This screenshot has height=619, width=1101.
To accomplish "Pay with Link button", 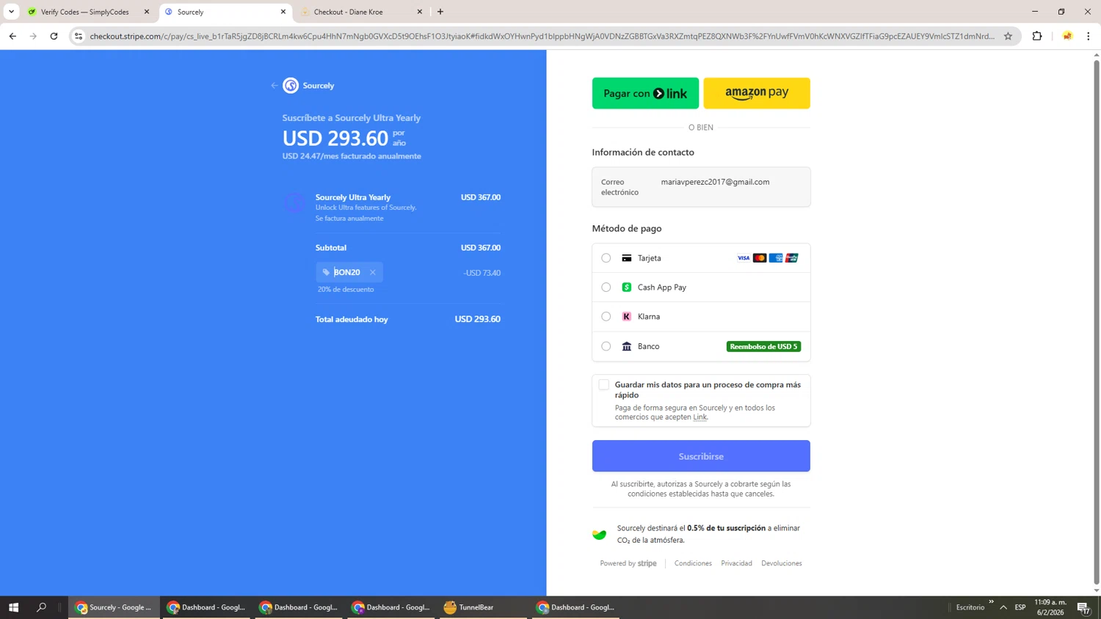I will pyautogui.click(x=645, y=93).
